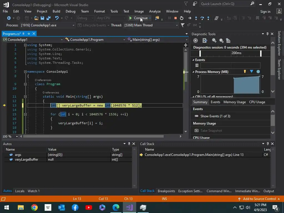Open Chrome from the Windows taskbar
Screen dimensions: 284x213
pos(34,207)
